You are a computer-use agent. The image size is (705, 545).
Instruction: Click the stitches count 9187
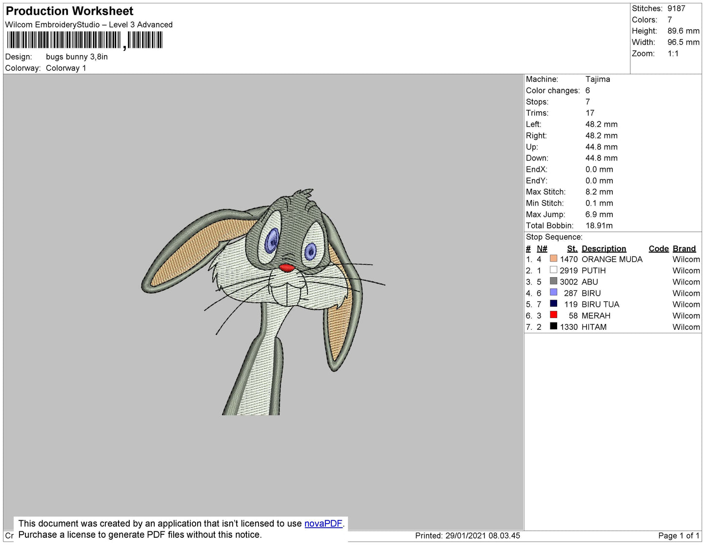pyautogui.click(x=676, y=8)
